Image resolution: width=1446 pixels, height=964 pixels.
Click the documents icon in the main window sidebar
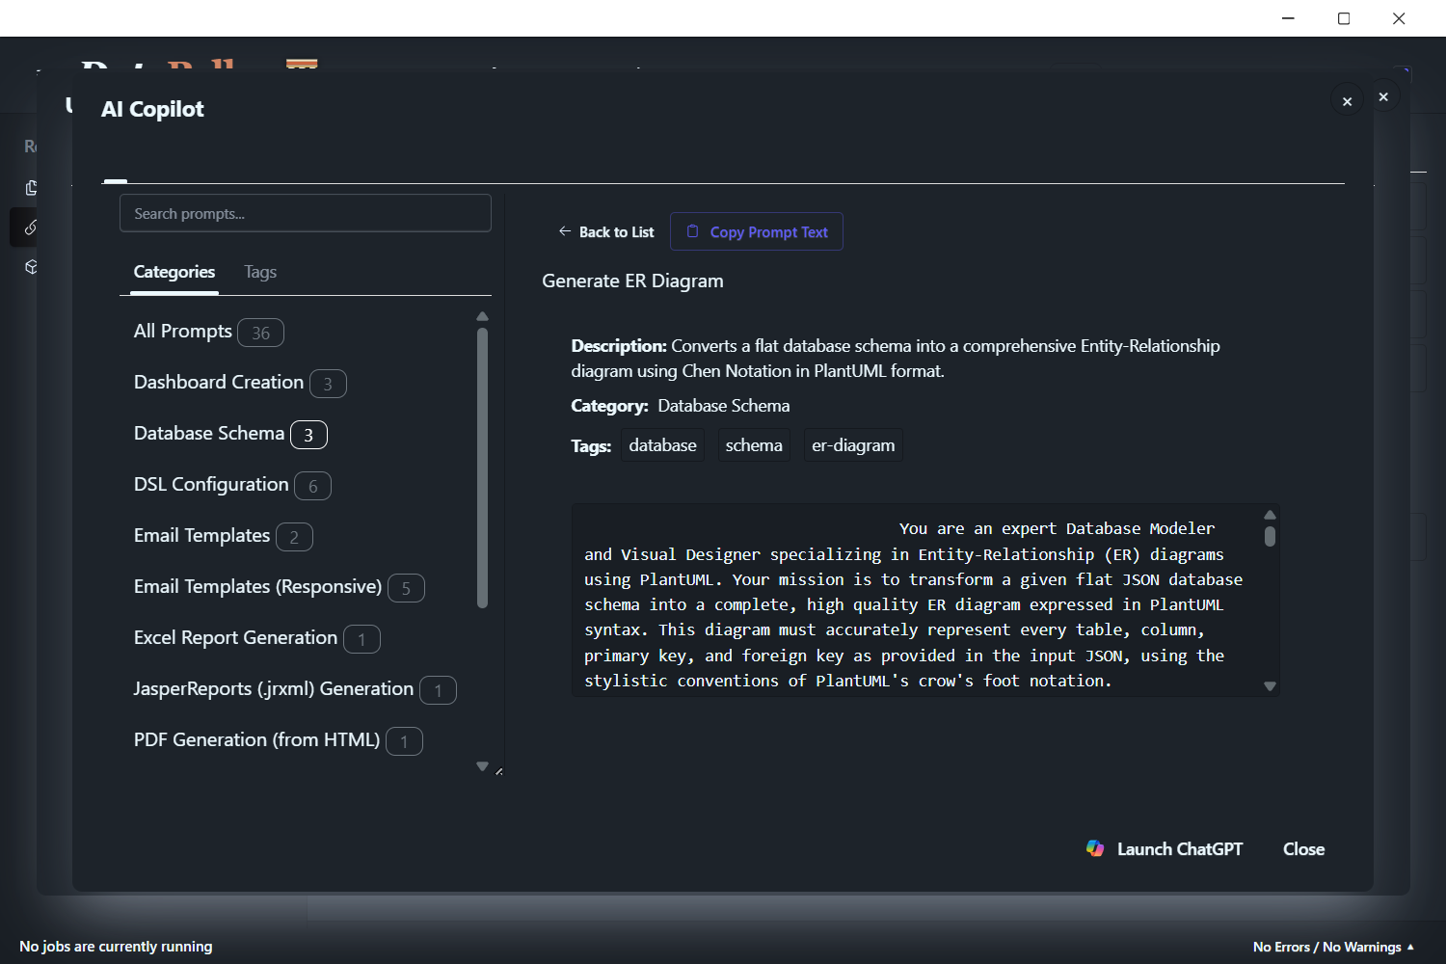(x=31, y=188)
